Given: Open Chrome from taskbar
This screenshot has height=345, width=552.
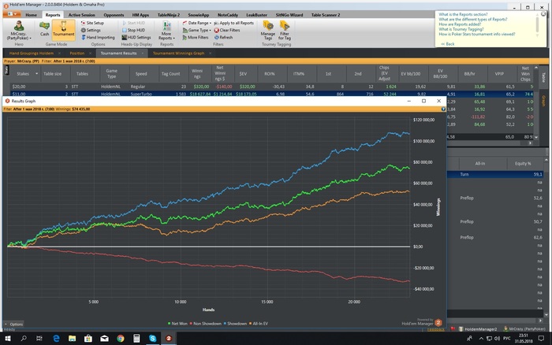Looking at the screenshot, I should click(x=121, y=339).
